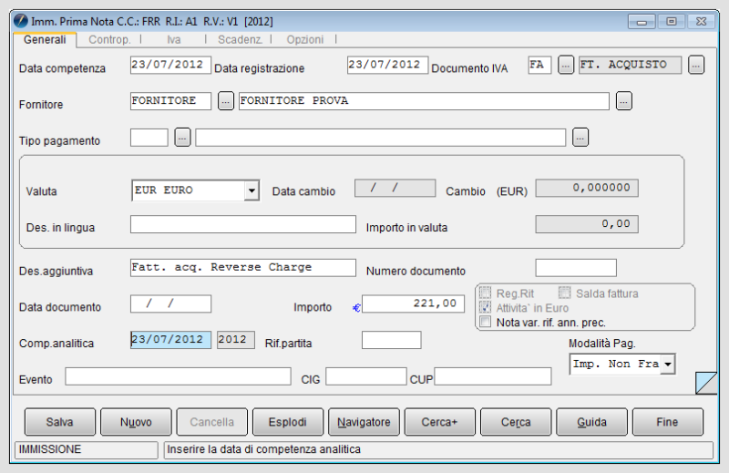This screenshot has width=729, height=473.
Task: Focus the Data registrazione date field
Action: point(387,65)
